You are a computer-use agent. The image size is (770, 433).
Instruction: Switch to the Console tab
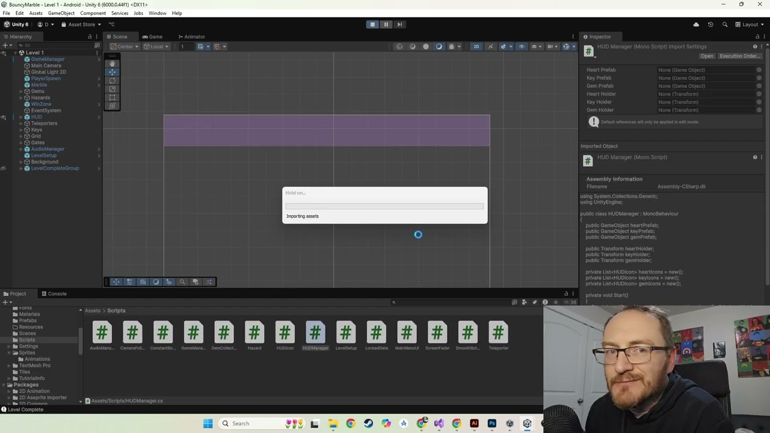click(x=54, y=293)
